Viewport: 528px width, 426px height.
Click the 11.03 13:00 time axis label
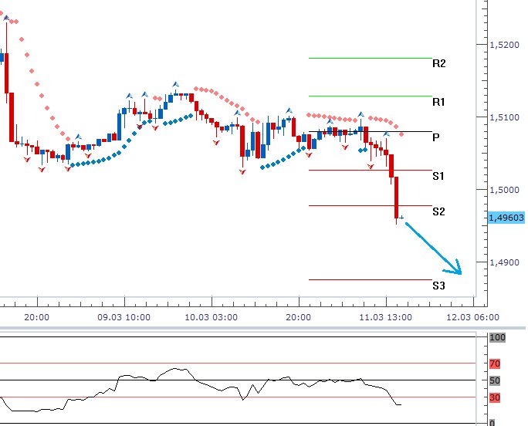click(386, 316)
